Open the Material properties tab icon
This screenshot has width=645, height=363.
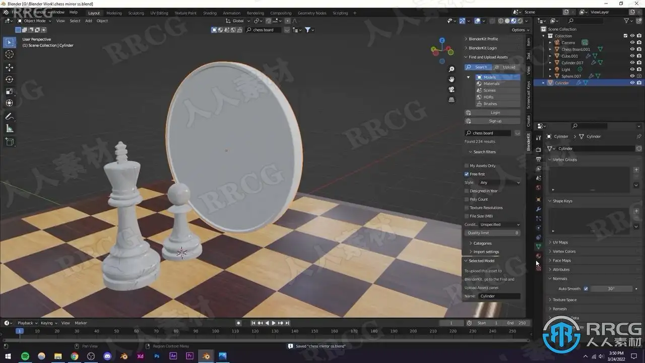click(x=539, y=256)
